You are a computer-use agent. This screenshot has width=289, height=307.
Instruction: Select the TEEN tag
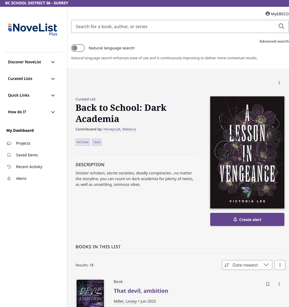[97, 142]
